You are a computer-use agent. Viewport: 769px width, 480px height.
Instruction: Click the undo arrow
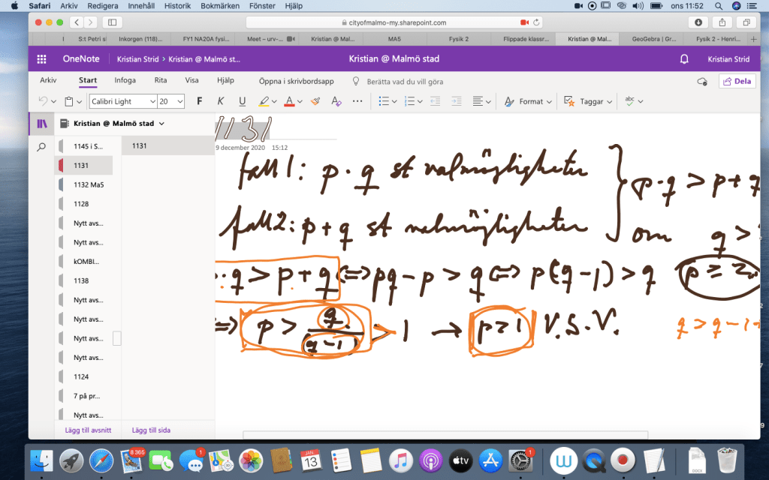pyautogui.click(x=43, y=101)
